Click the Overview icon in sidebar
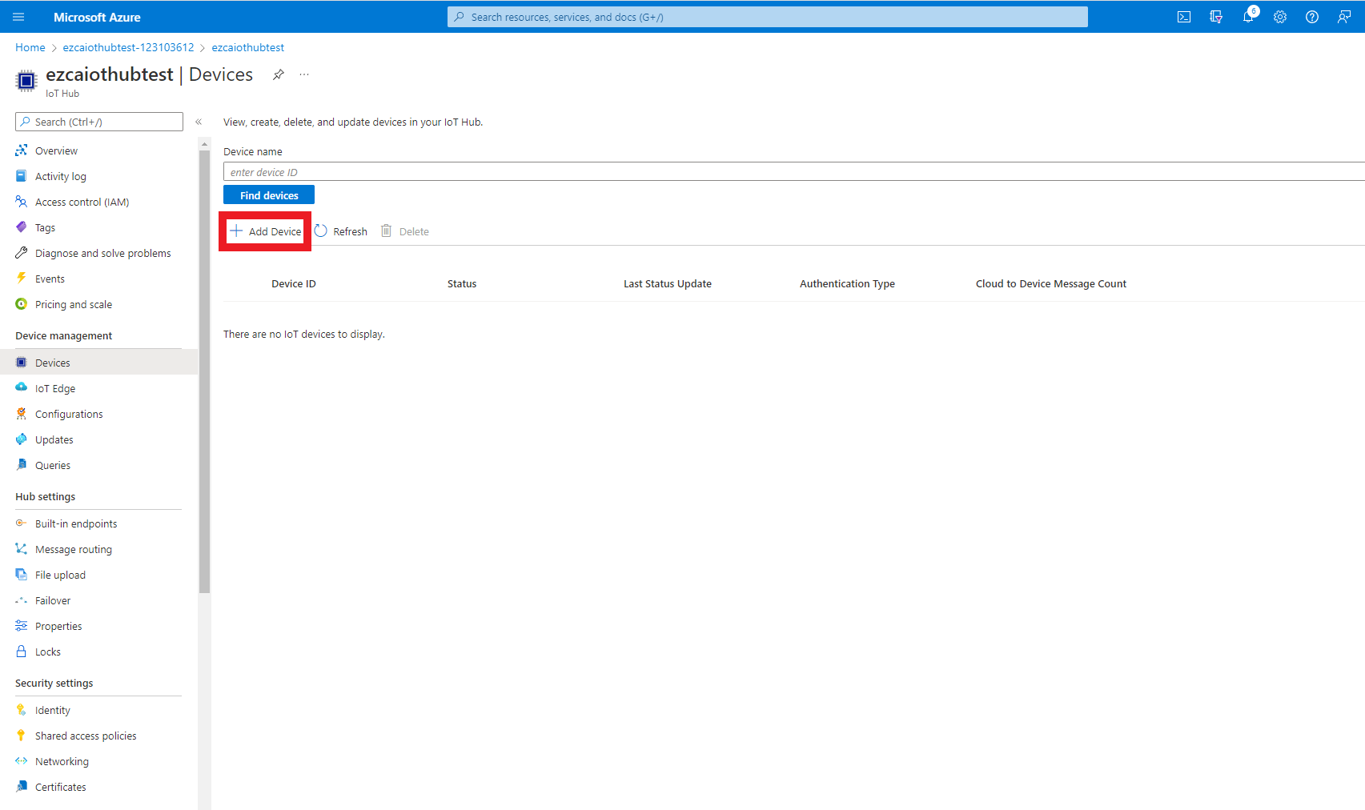The height and width of the screenshot is (810, 1365). point(22,150)
